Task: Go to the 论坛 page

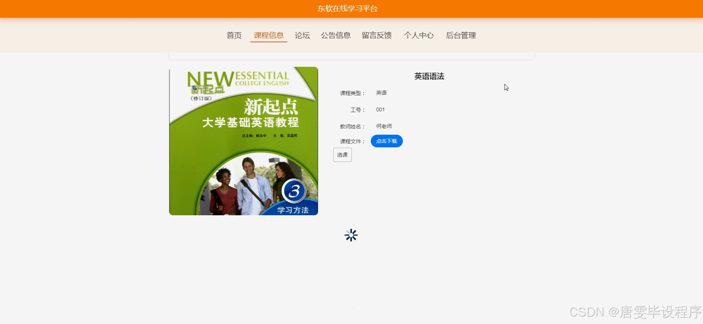Action: (302, 35)
